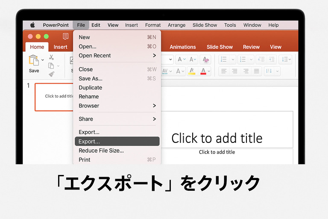Open the text direction dropdown arrow
Screen dimensions: 328x219
coord(277,71)
